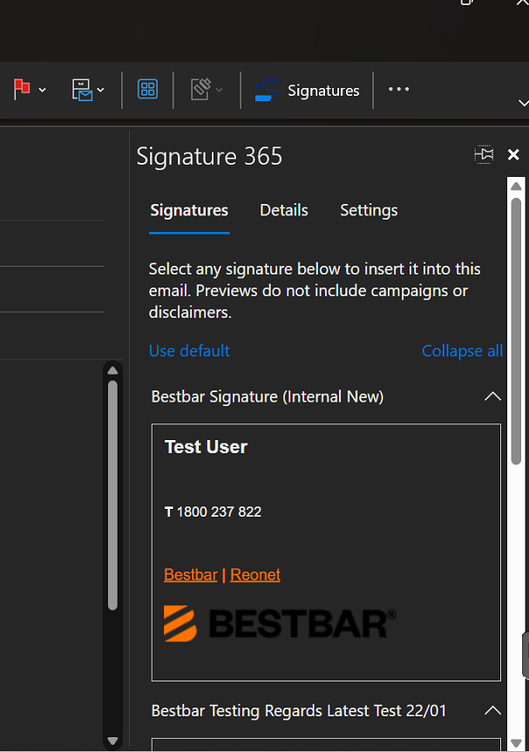
Task: Open the Bestbar link in the signature
Action: tap(190, 574)
